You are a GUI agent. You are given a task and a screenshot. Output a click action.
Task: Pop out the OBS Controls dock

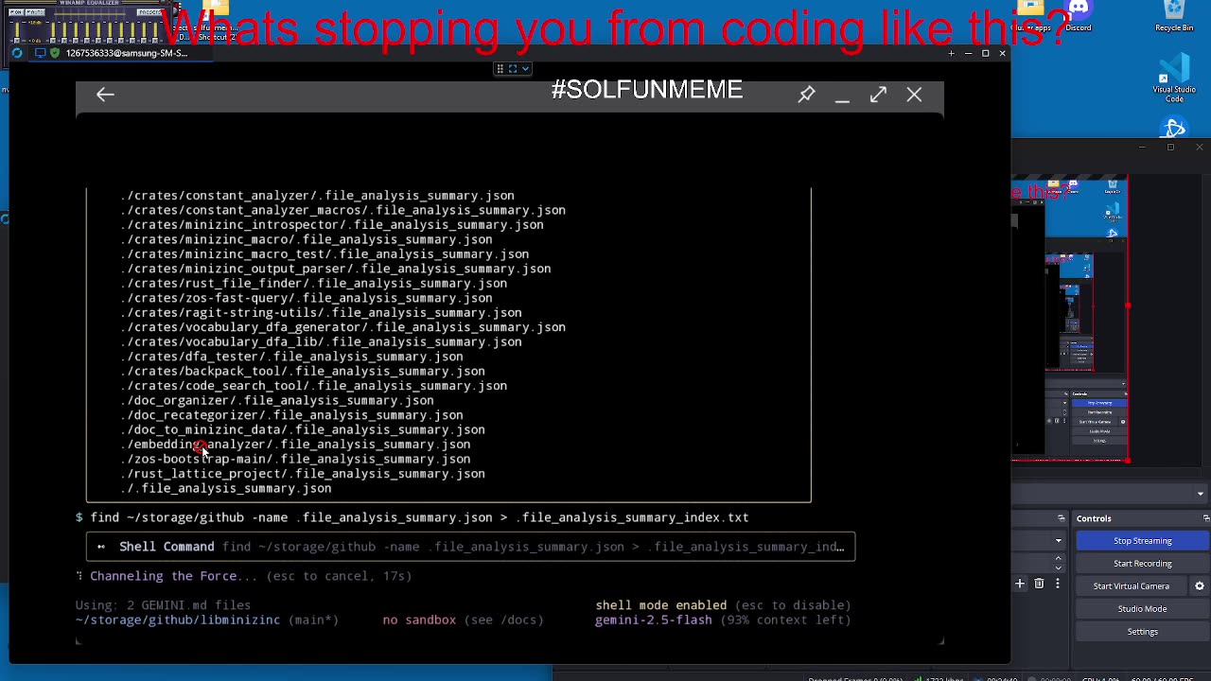(1205, 518)
